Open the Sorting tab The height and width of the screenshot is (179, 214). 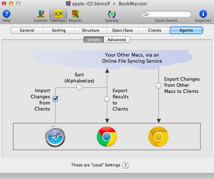click(59, 30)
